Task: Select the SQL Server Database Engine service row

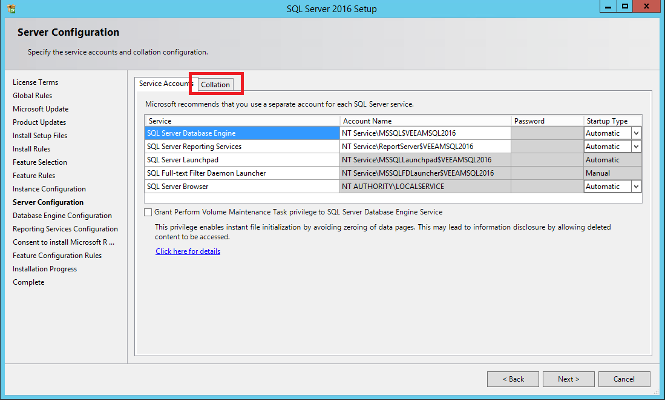Action: click(x=242, y=133)
